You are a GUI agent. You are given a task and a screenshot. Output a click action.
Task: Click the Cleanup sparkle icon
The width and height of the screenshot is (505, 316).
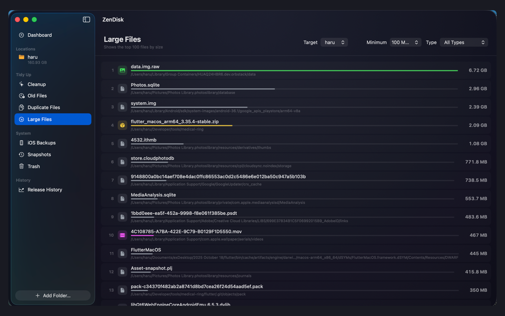tap(21, 84)
